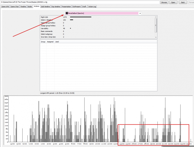Click the 11:00 mark on chart axis
Image resolution: width=194 pixels, height=147 pixels.
(x=104, y=144)
